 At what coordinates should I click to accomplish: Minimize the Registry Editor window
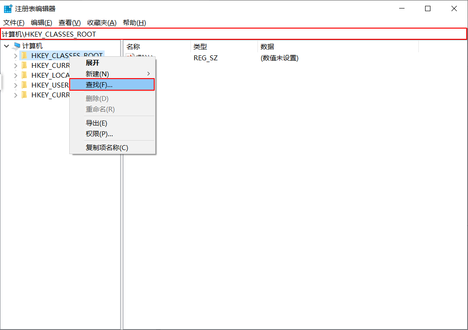[402, 8]
